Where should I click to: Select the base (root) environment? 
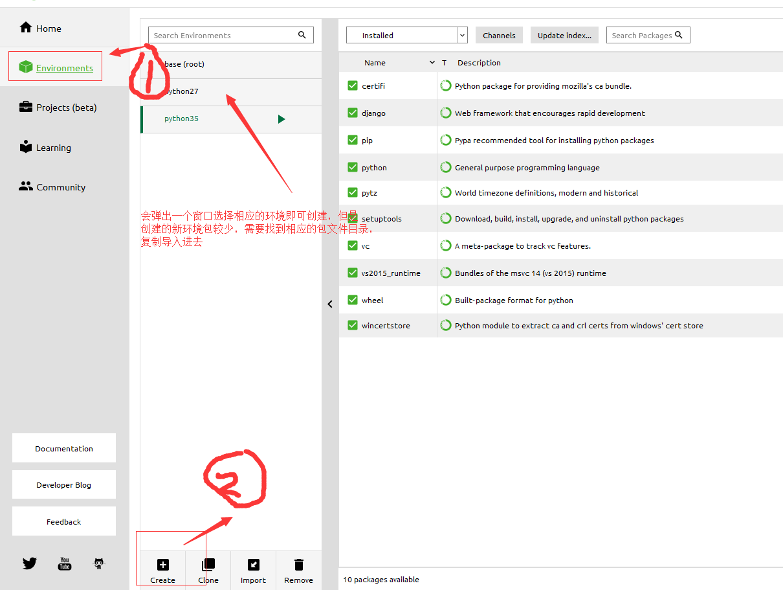tap(231, 65)
